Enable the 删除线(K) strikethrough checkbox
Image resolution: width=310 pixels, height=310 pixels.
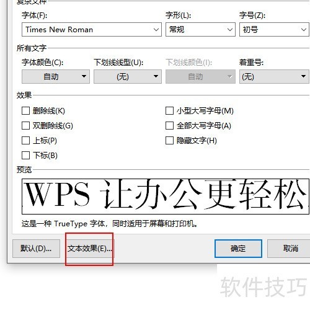point(25,111)
